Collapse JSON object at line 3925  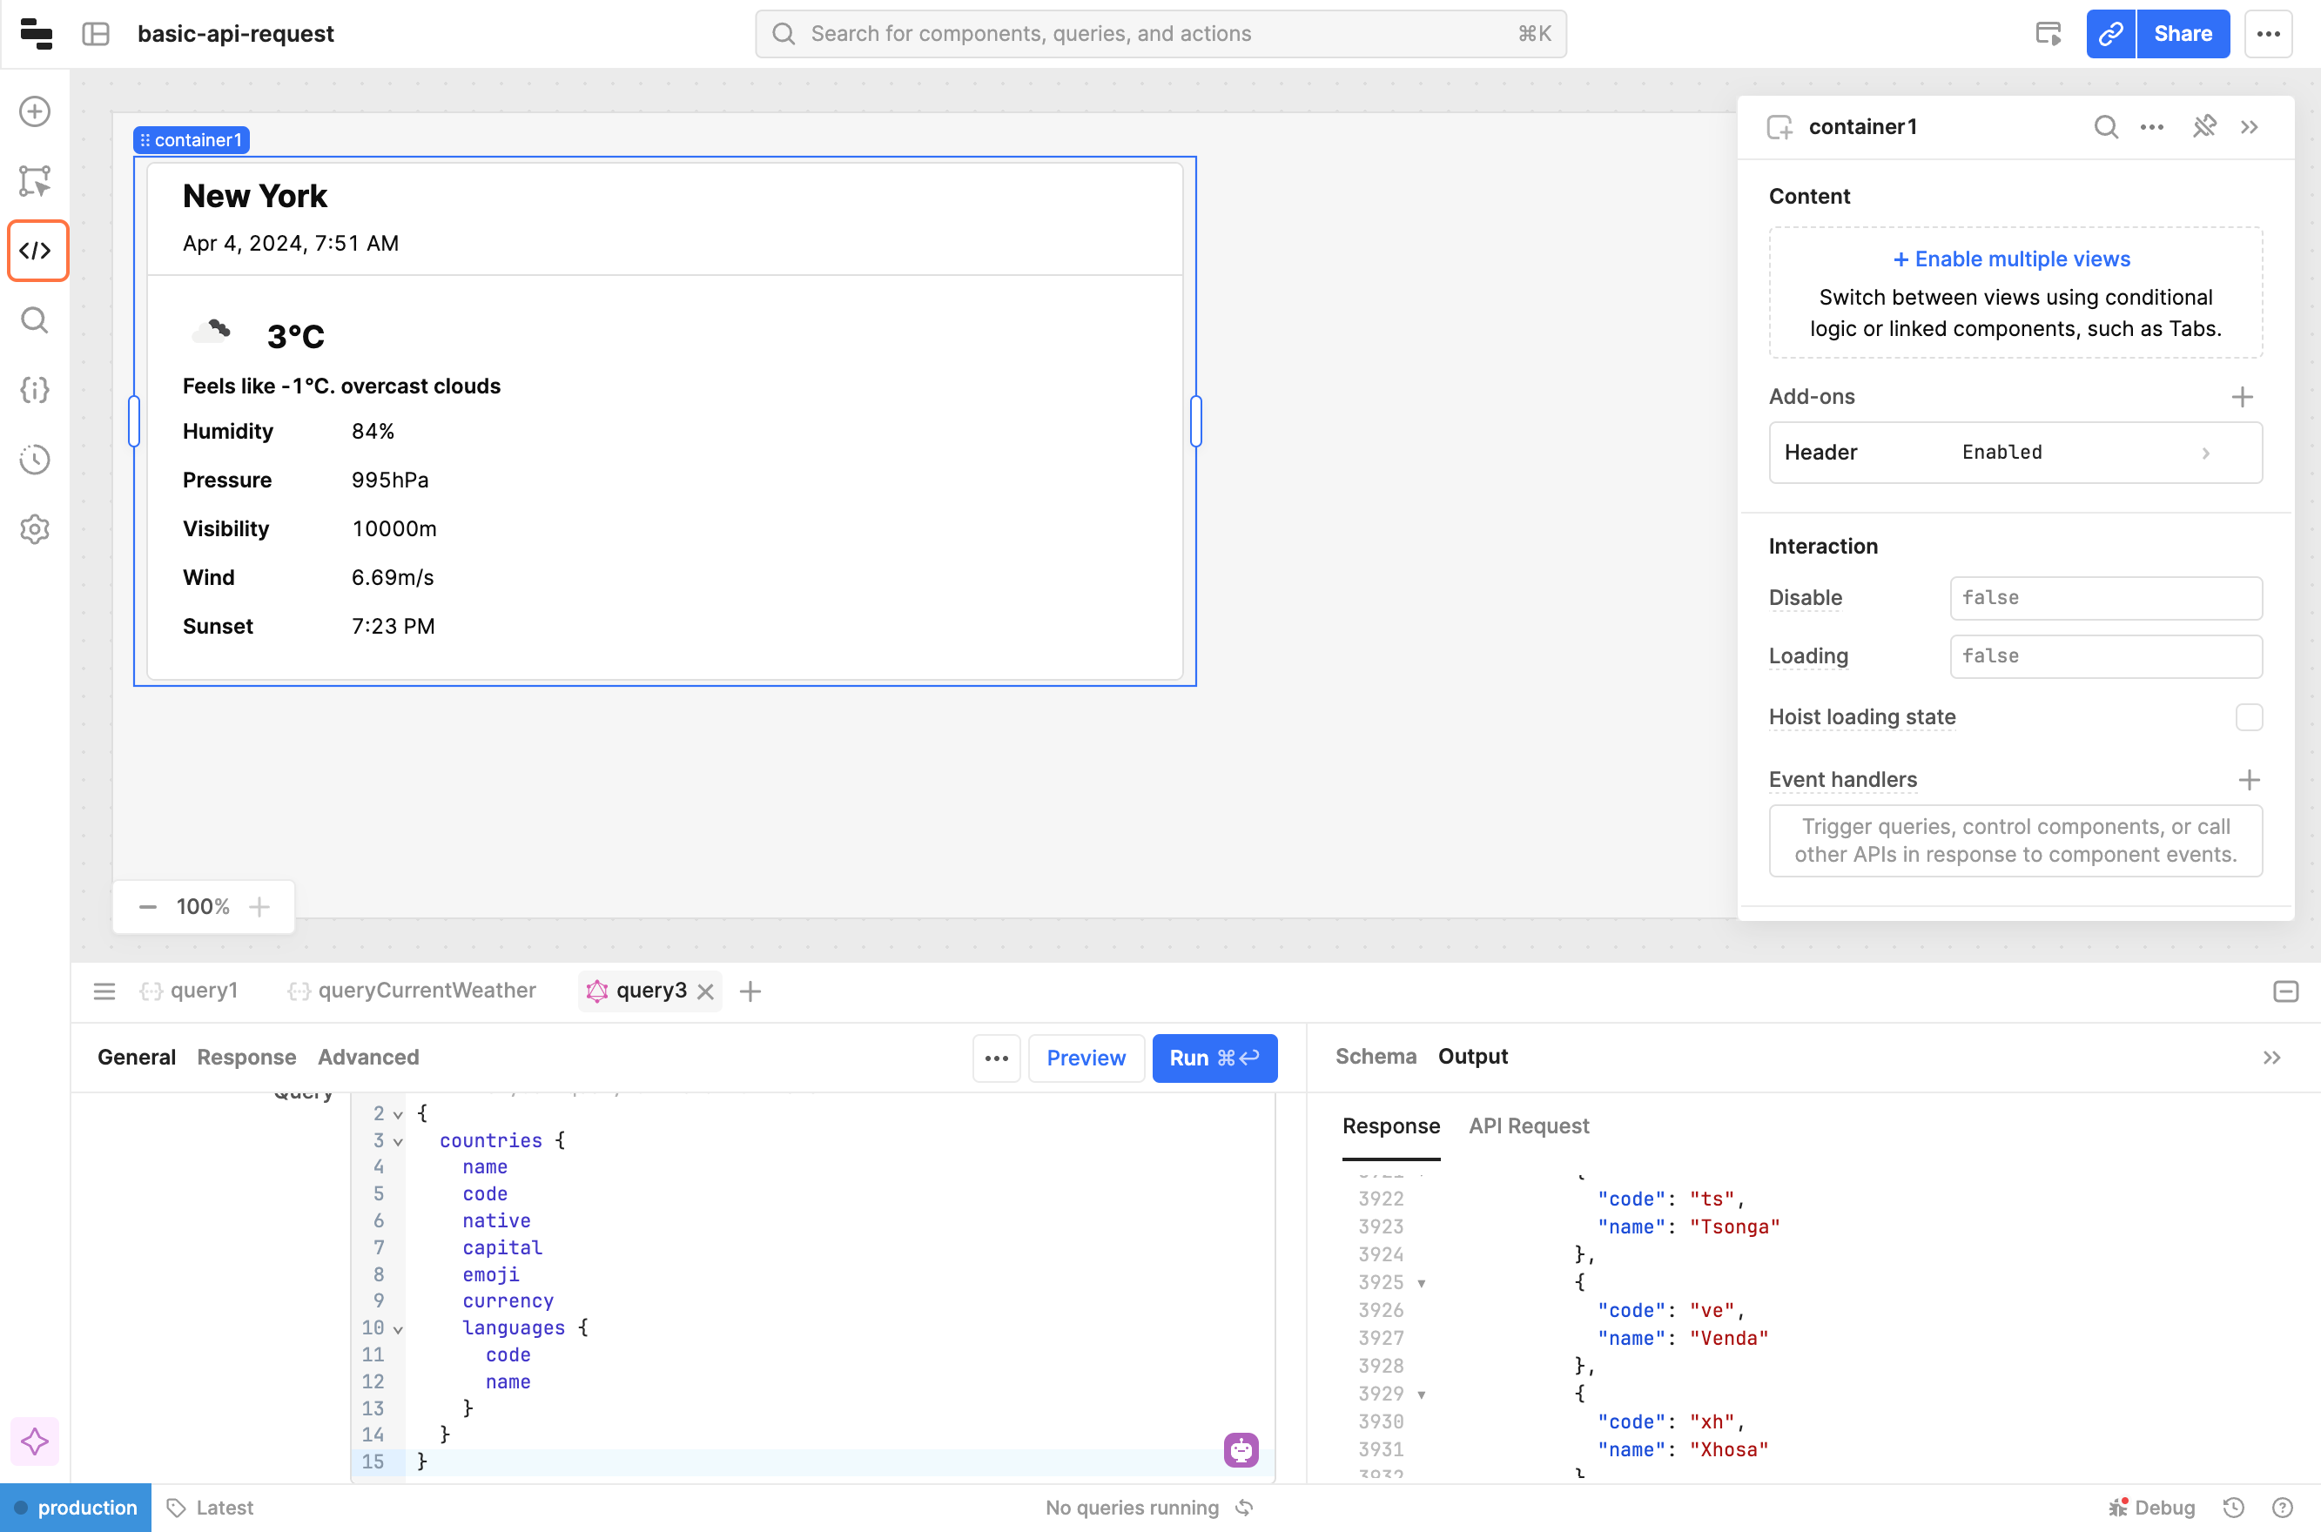tap(1422, 1283)
